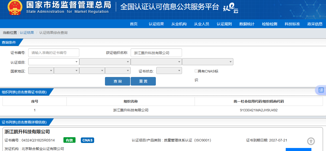The width and height of the screenshot is (326, 151).
Task: Click the 认e云 logo in header
Action: 230,8
